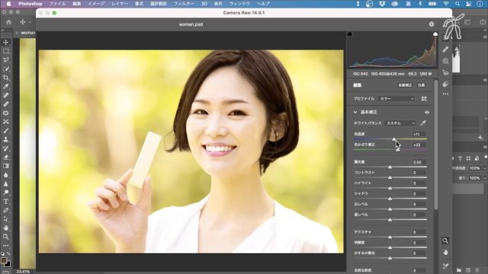Open Camera Raw more options dots
This screenshot has width=488, height=274.
click(x=445, y=94)
